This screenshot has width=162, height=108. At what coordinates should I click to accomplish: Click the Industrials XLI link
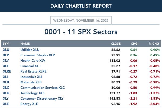pos(31,77)
